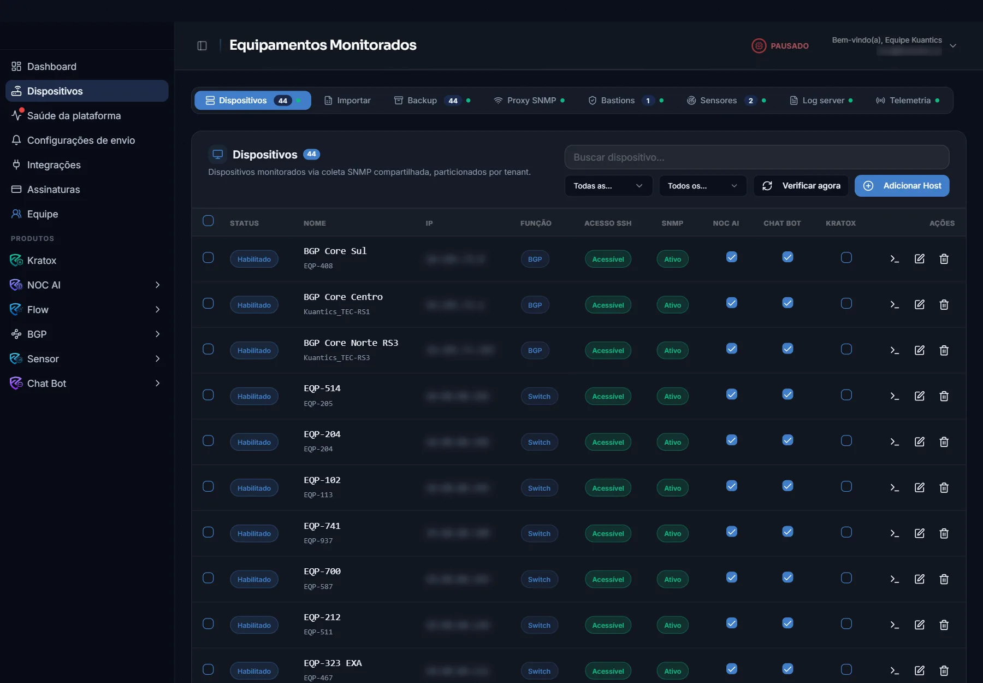Edit the EQP-212 device

[x=920, y=625]
